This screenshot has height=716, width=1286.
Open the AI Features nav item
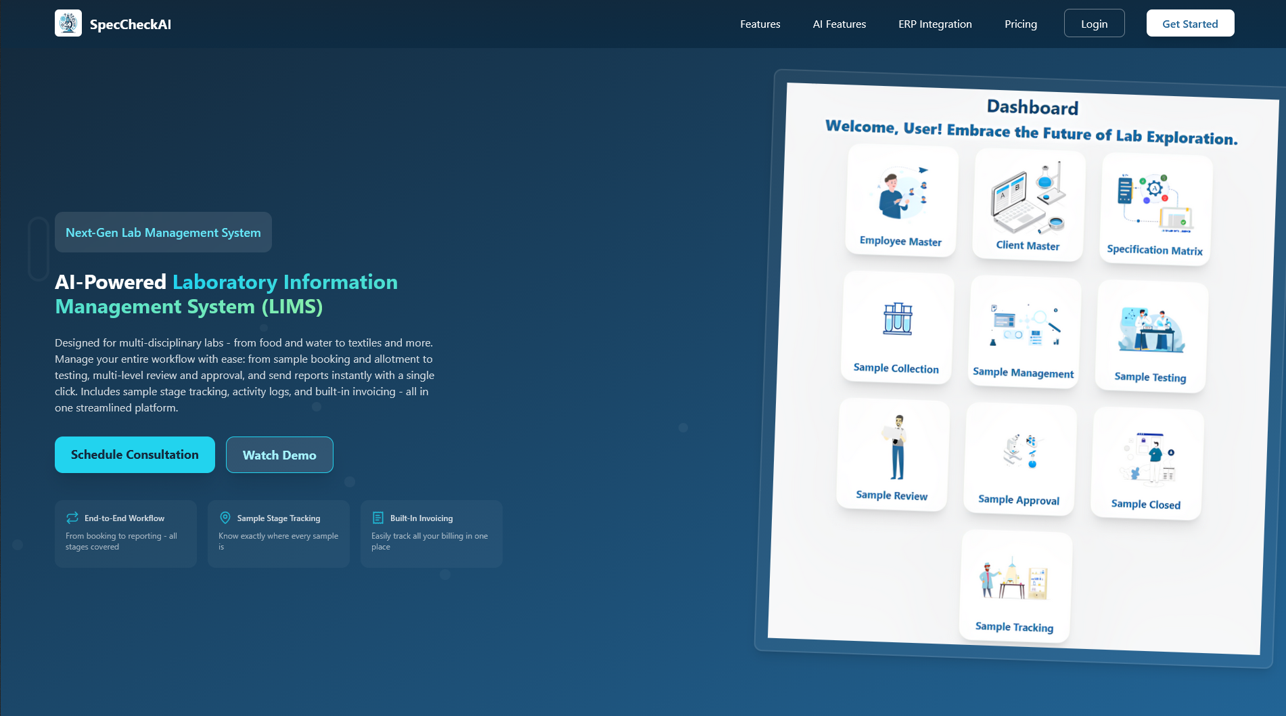coord(839,24)
